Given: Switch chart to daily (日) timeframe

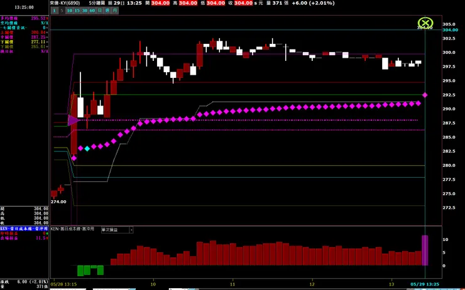Looking at the screenshot, I should 100,11.
